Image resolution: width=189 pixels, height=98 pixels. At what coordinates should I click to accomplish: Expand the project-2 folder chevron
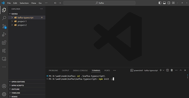pyautogui.click(x=12, y=25)
